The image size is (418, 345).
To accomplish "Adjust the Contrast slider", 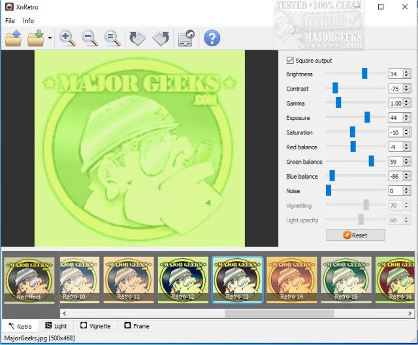I will pos(335,88).
